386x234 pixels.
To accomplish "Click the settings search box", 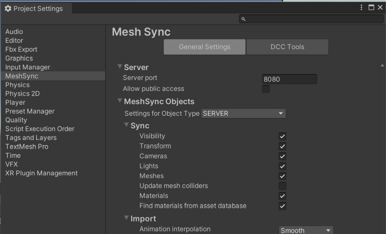I will pyautogui.click(x=311, y=19).
